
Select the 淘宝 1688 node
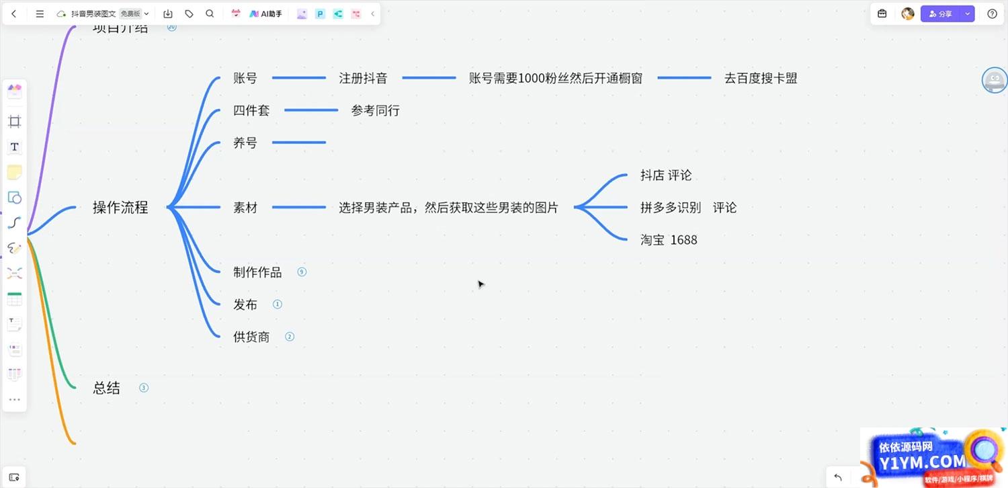[x=669, y=239]
